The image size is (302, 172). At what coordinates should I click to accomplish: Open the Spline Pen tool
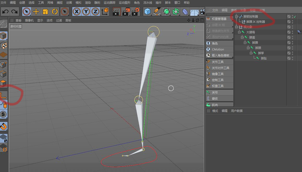click(157, 12)
